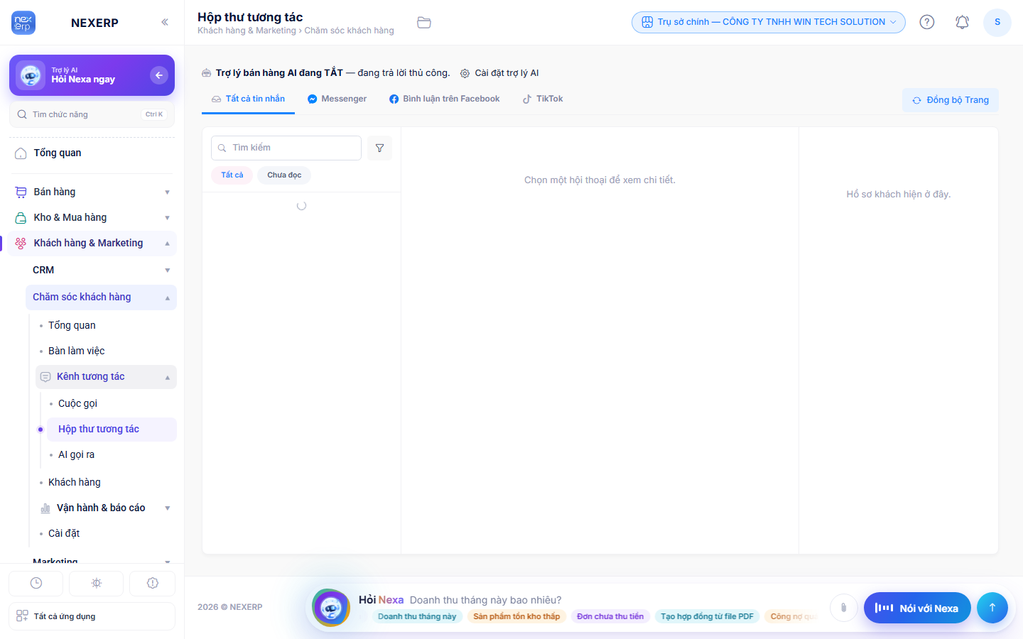Click the Tổng quan home icon
The width and height of the screenshot is (1023, 639).
21,153
